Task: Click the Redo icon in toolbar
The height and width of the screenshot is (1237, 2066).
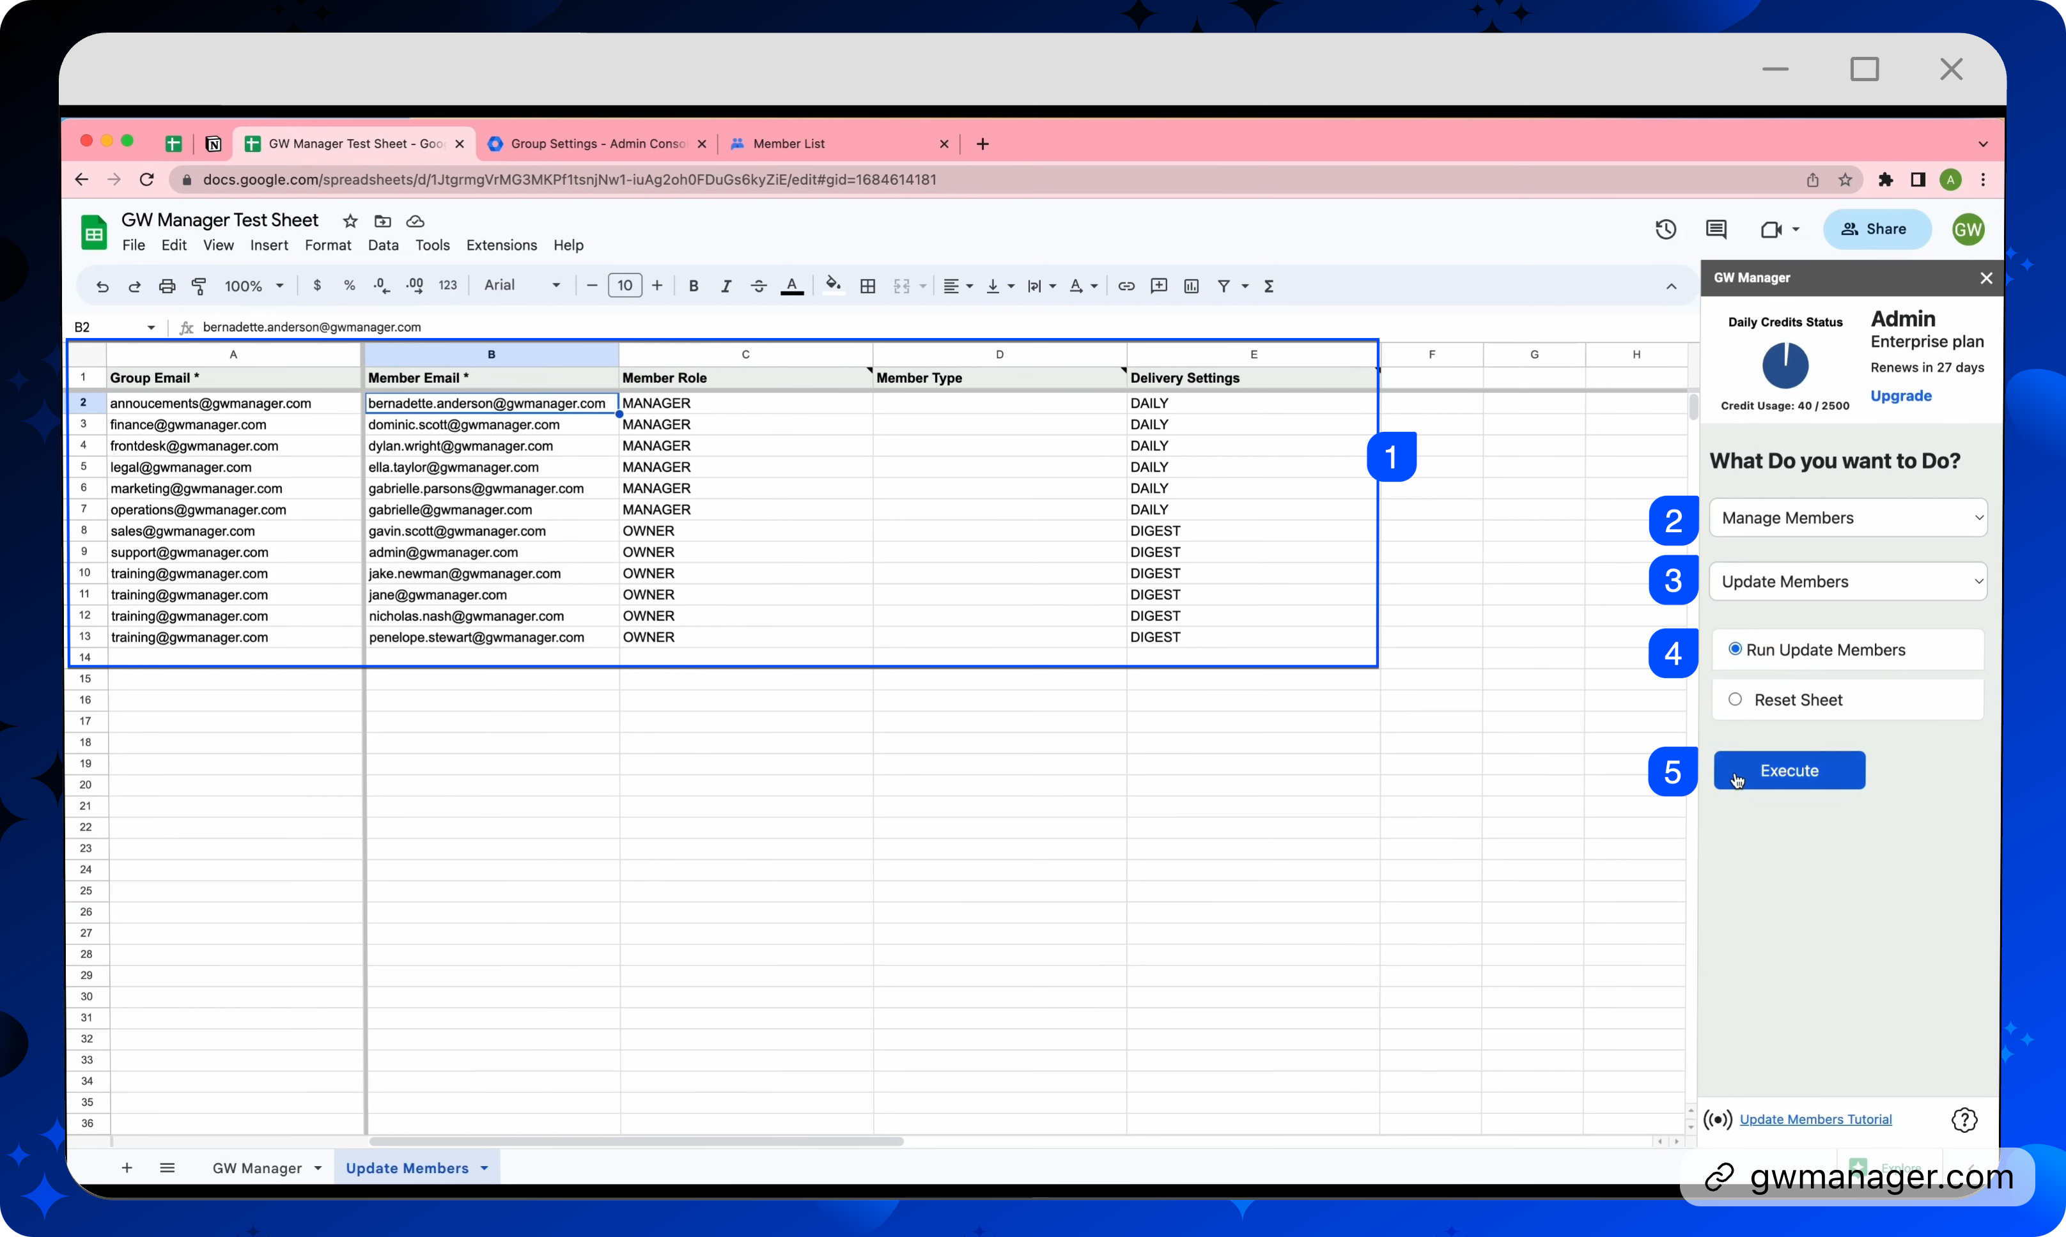Action: (134, 286)
